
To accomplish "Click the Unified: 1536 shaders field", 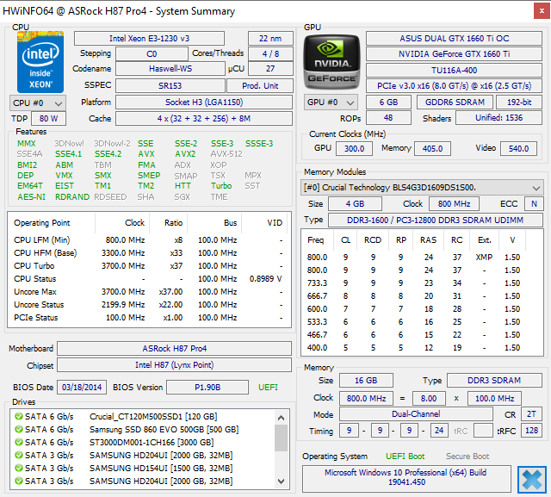I will pos(498,118).
